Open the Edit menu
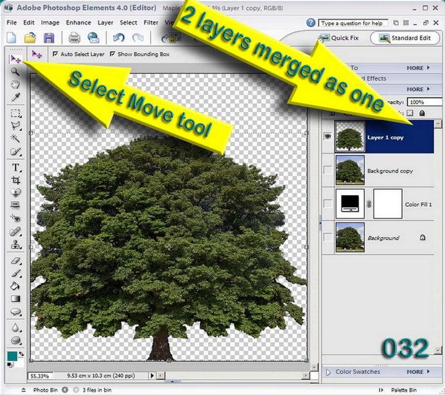The height and width of the screenshot is (395, 445). (28, 22)
